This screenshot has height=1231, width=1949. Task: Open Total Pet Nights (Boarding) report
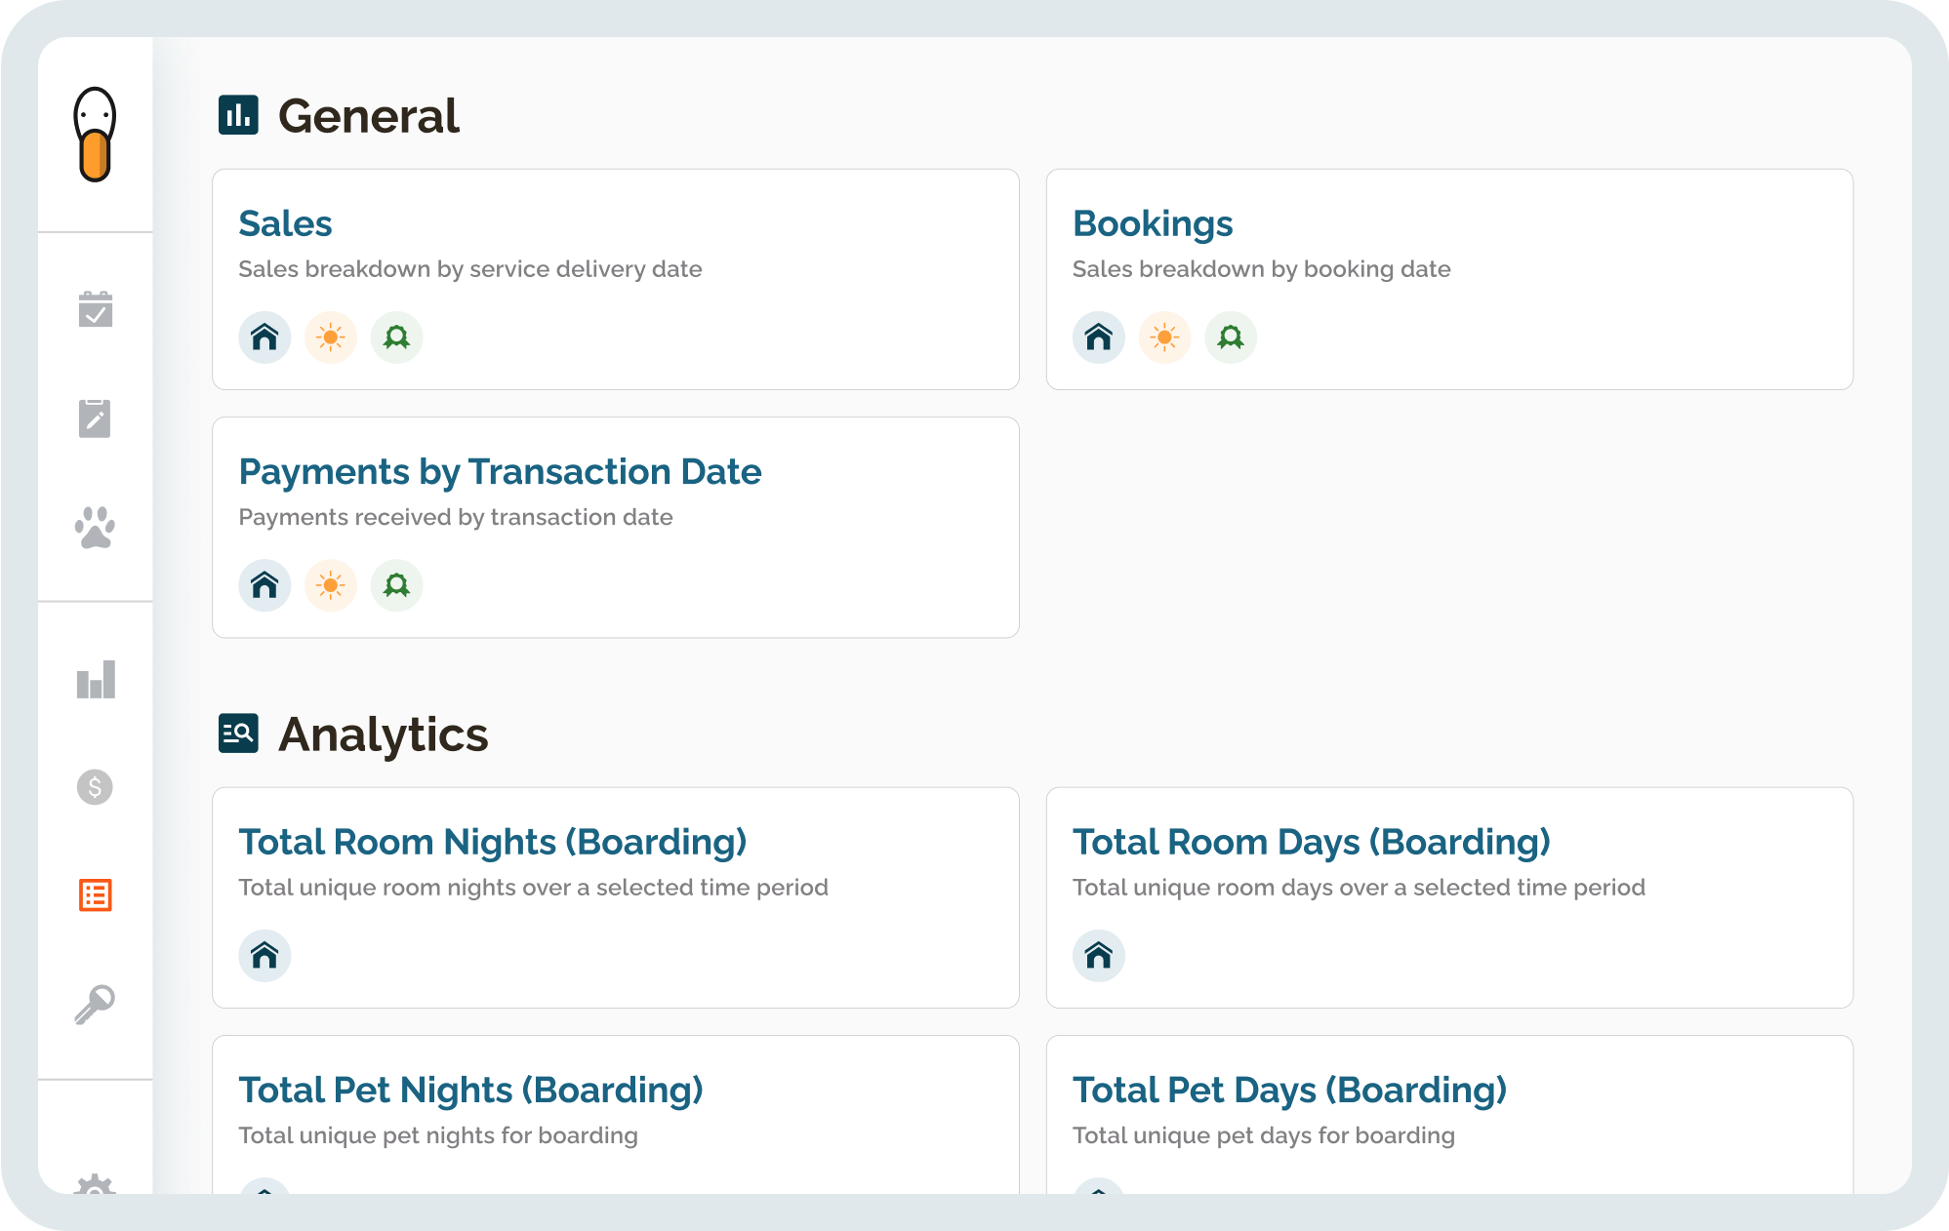pyautogui.click(x=470, y=1090)
